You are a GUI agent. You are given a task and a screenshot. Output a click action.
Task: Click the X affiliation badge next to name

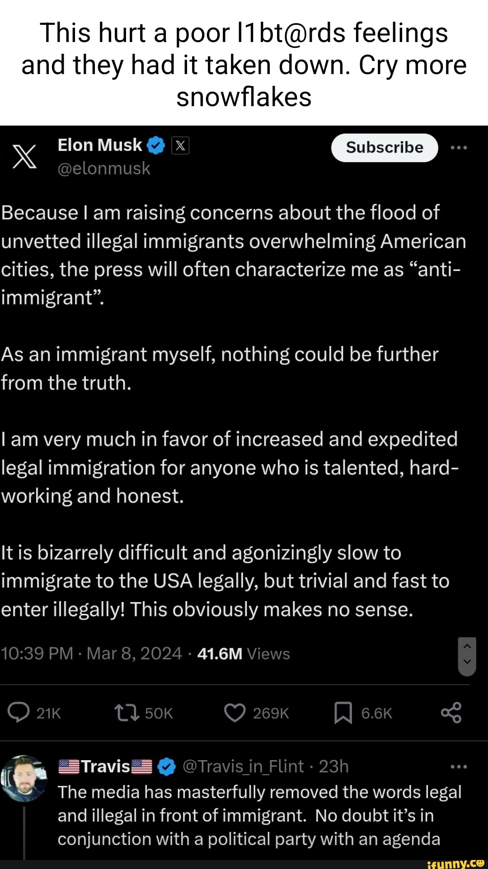(180, 145)
